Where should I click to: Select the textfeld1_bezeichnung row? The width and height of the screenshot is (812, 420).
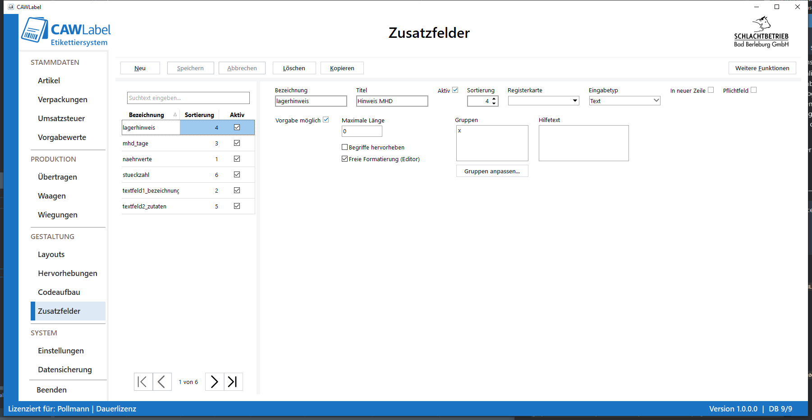188,190
